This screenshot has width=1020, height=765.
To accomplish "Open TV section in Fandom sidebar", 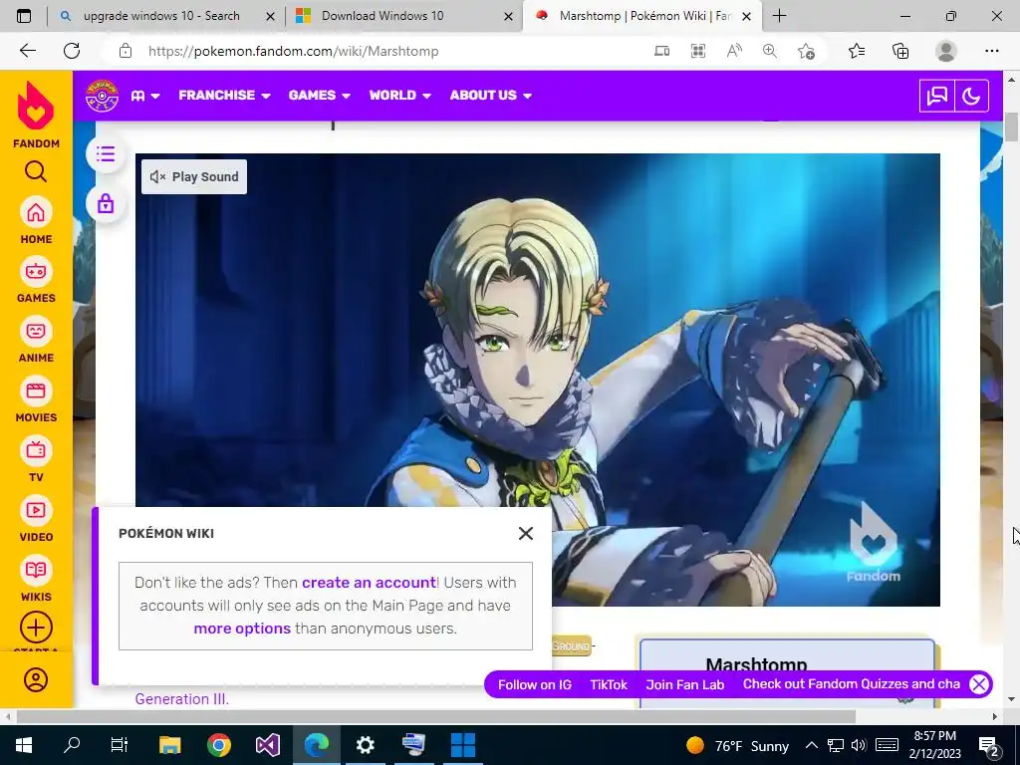I will tap(36, 459).
